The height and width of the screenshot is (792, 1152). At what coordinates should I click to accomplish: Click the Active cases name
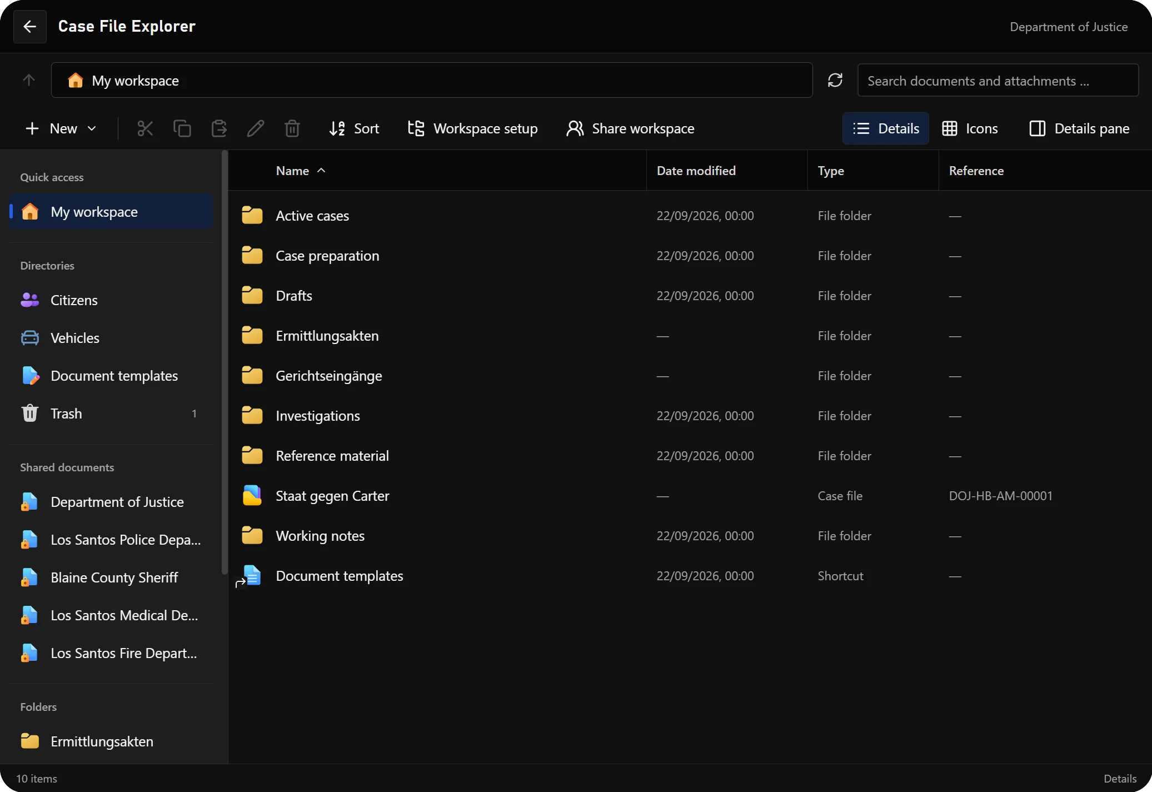[312, 216]
